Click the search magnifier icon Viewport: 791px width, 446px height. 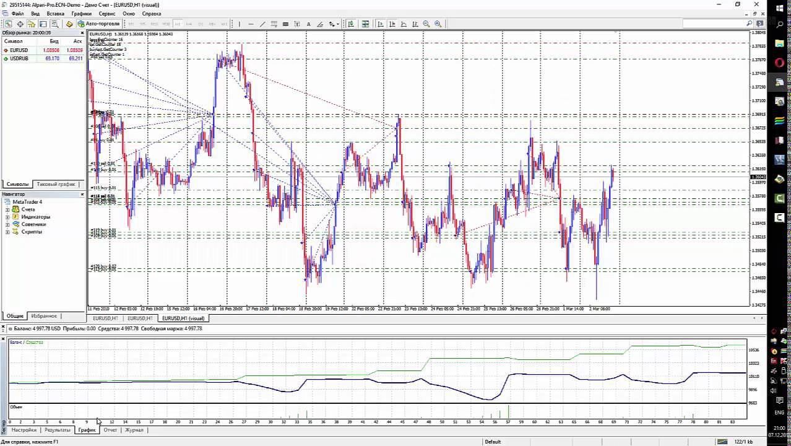[x=749, y=24]
